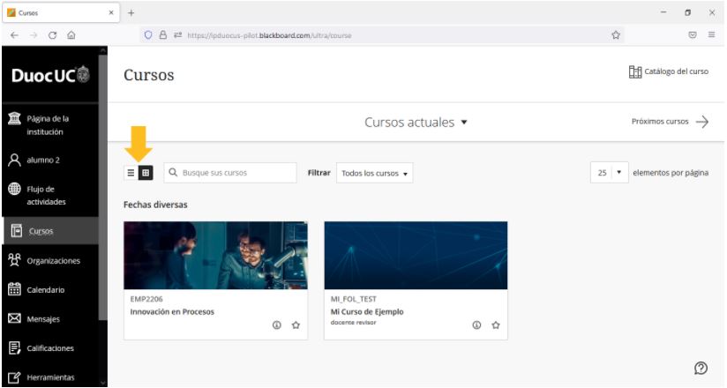Open Flujo de actividades
727x388 pixels.
tap(50, 195)
